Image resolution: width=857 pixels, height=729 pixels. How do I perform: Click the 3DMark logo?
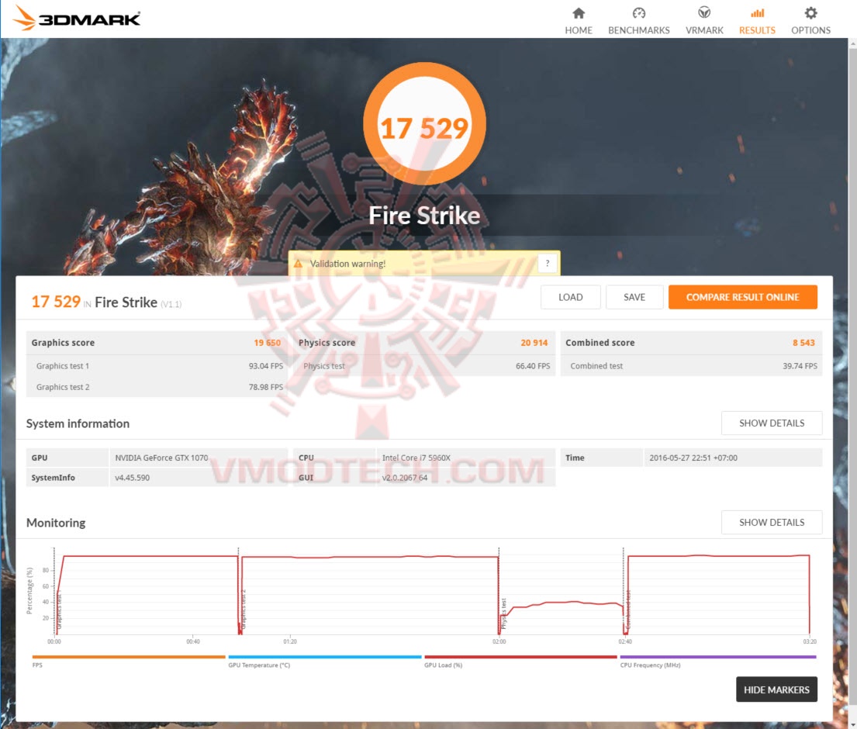77,18
